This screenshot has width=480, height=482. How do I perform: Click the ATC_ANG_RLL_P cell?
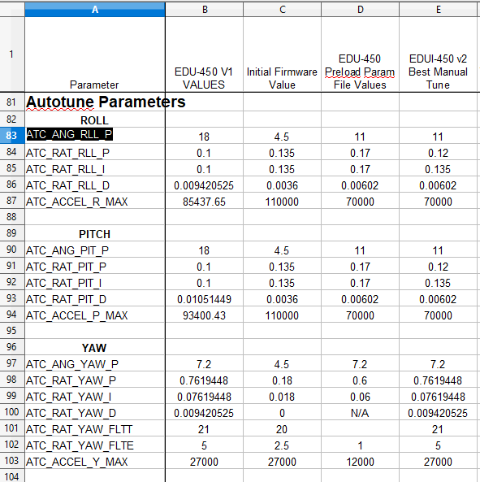click(x=95, y=135)
